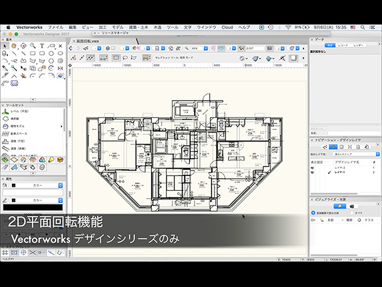Viewport: 382px width, 287px height.
Task: Open the ツール menu
Action: [x=173, y=27]
